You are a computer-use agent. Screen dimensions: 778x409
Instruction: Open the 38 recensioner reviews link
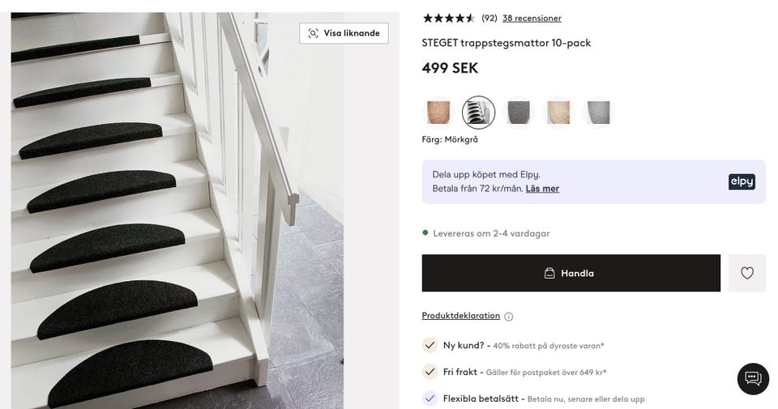click(x=532, y=18)
